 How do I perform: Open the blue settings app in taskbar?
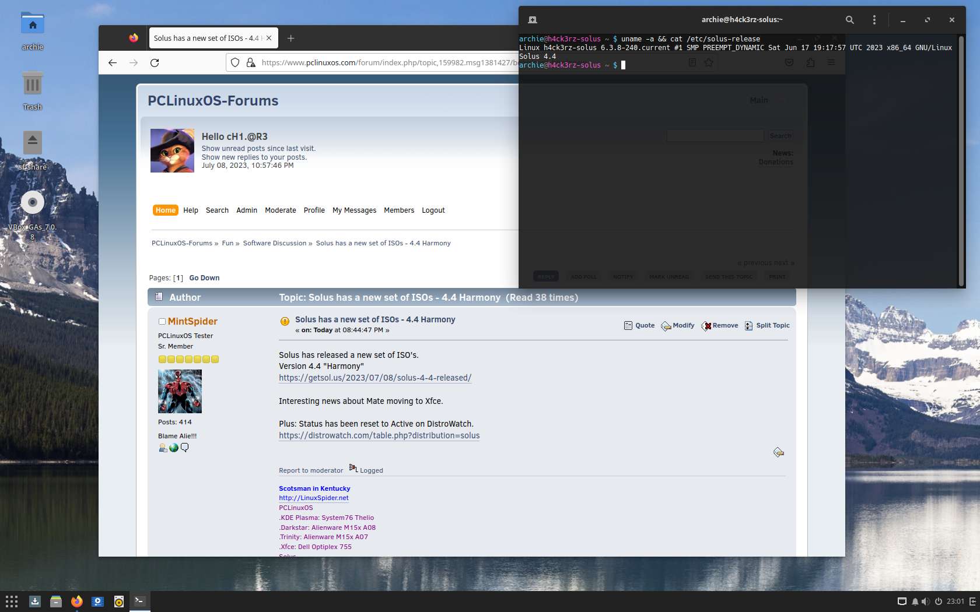(x=98, y=602)
